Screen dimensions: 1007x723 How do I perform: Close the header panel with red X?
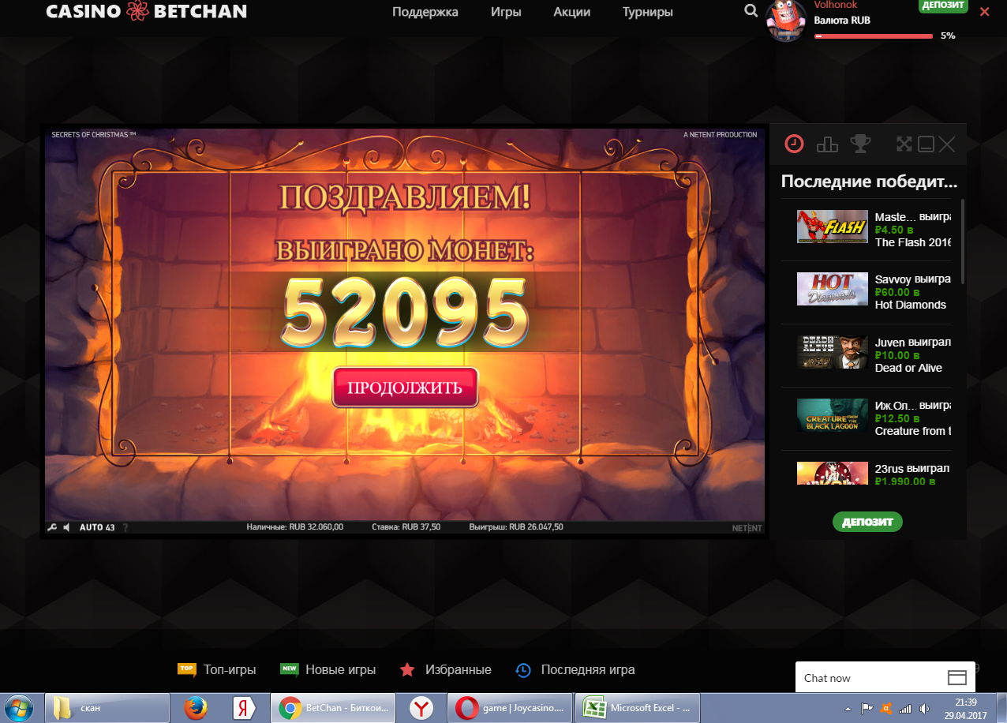[x=984, y=12]
